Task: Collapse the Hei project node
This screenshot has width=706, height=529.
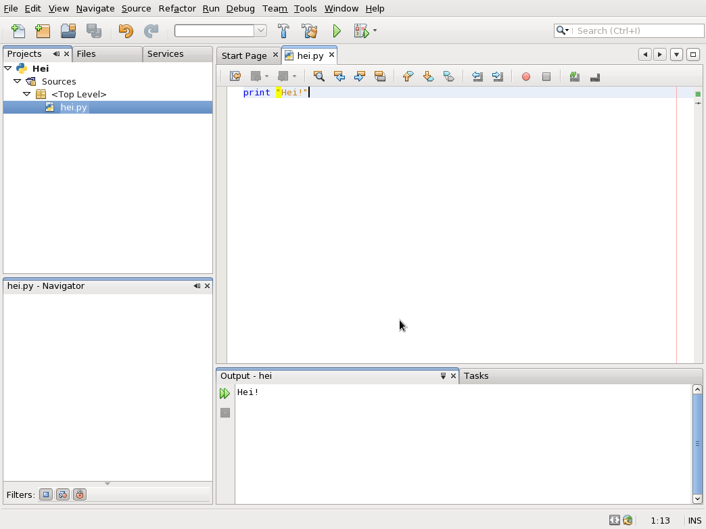Action: (x=8, y=68)
